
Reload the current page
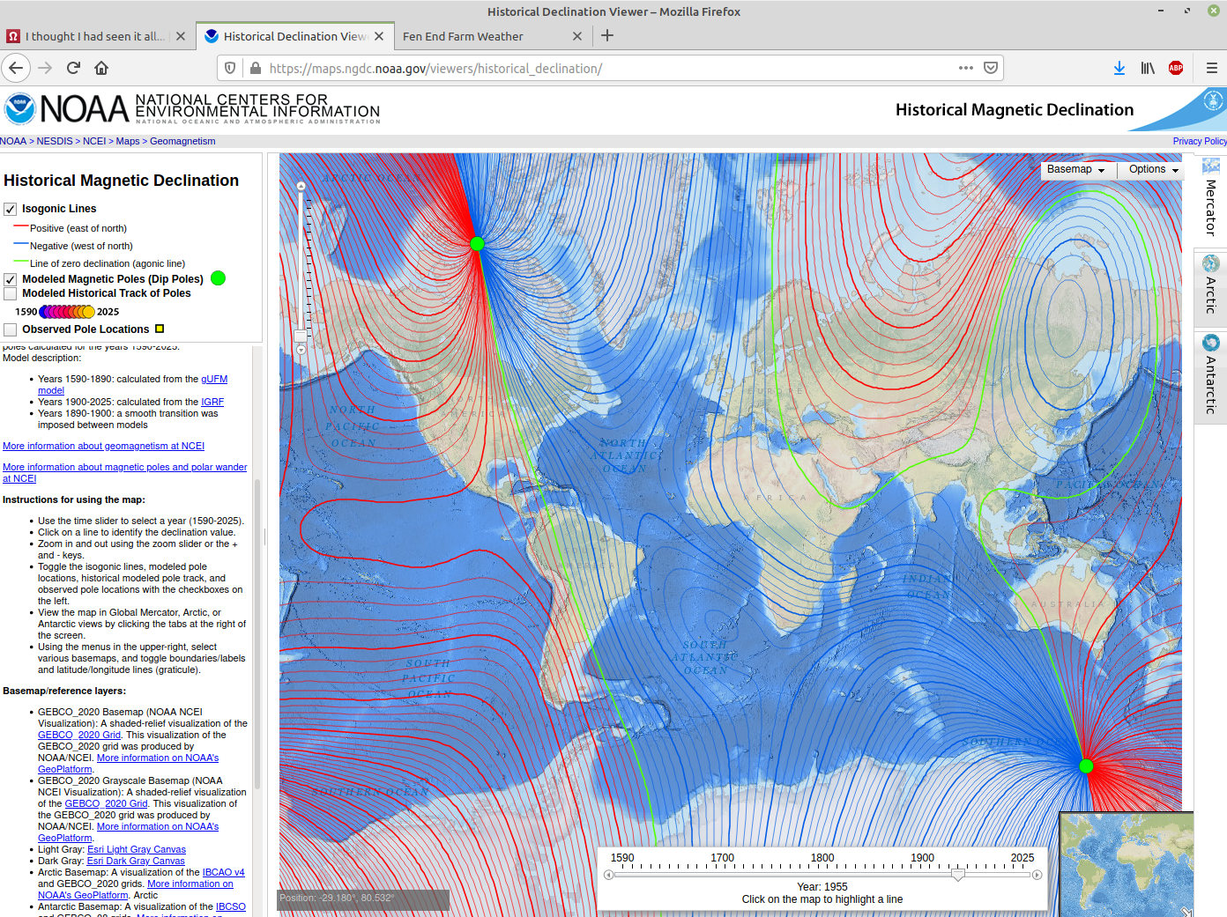73,68
